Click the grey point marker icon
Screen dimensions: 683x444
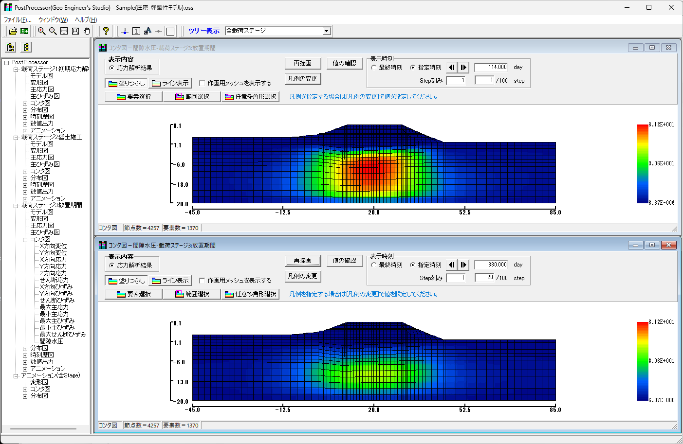click(x=159, y=31)
